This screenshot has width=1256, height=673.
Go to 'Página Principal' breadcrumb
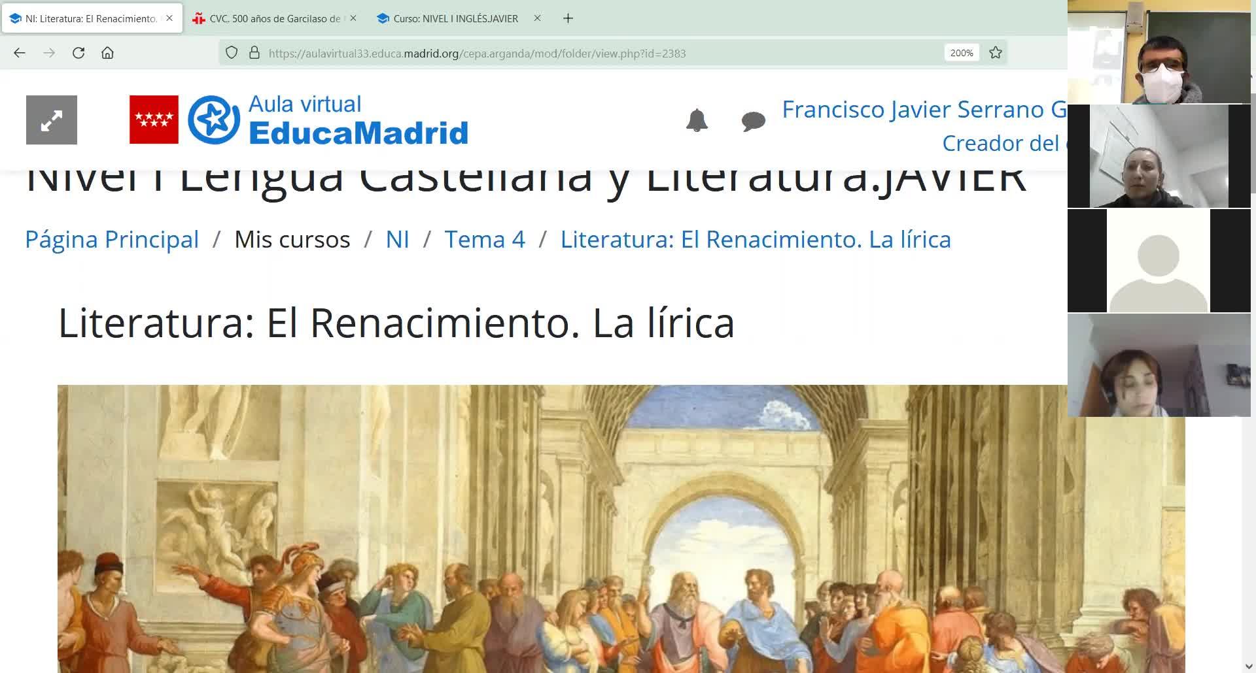(x=112, y=239)
